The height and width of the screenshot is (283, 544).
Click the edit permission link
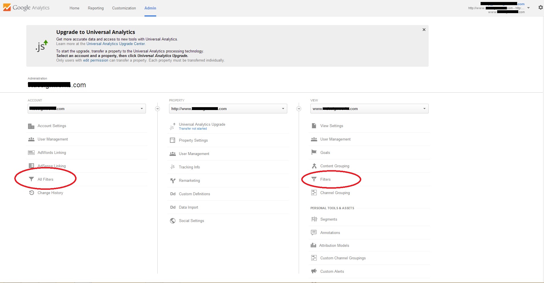pos(96,60)
